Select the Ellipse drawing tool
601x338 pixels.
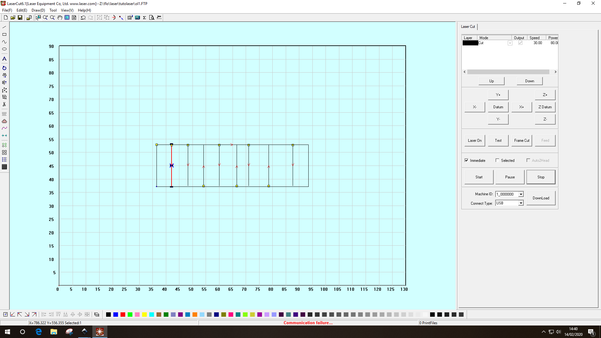tap(4, 49)
